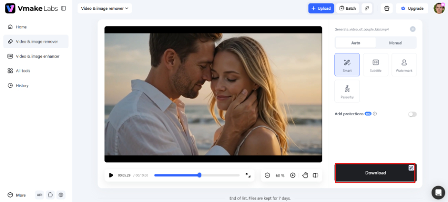
Task: Switch to the Auto tab
Action: pos(355,43)
